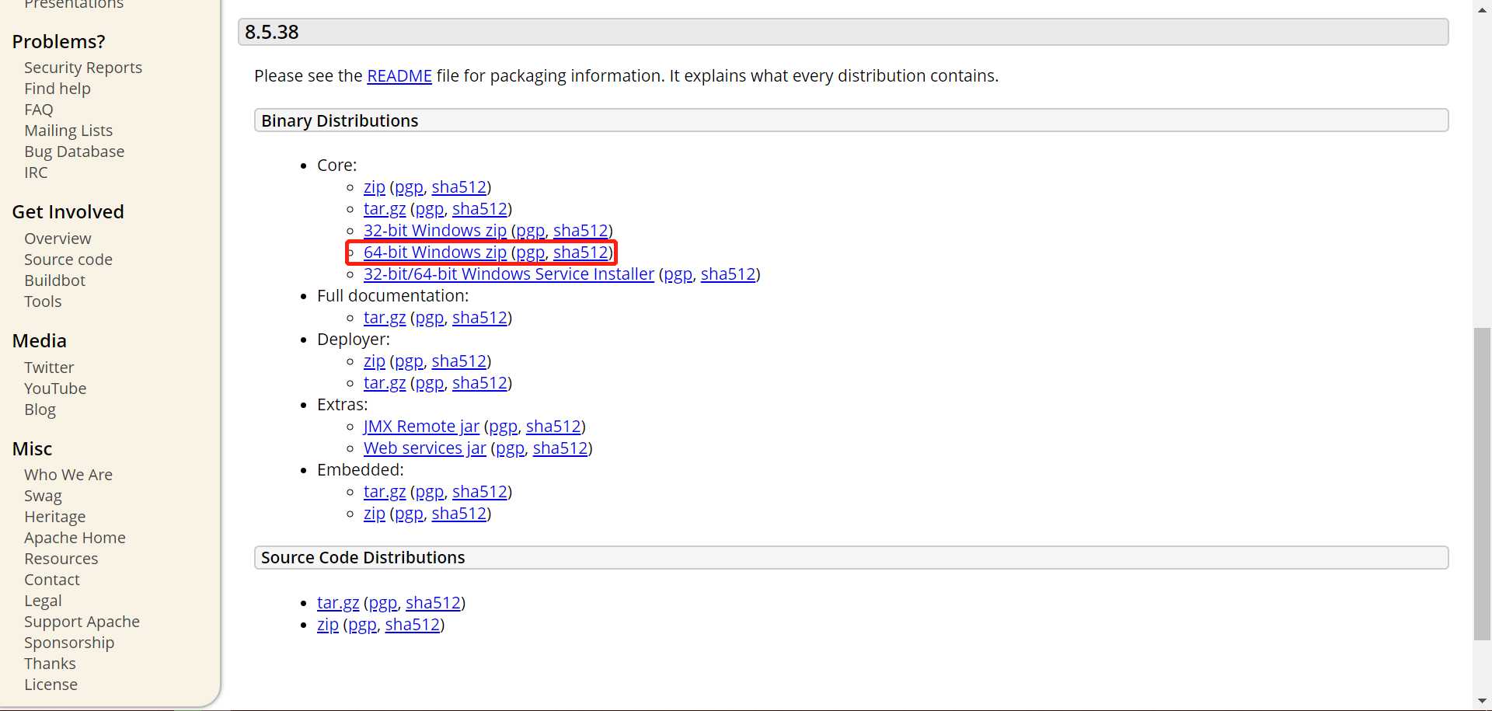The image size is (1492, 711).
Task: Download Embedded zip
Action: click(375, 514)
